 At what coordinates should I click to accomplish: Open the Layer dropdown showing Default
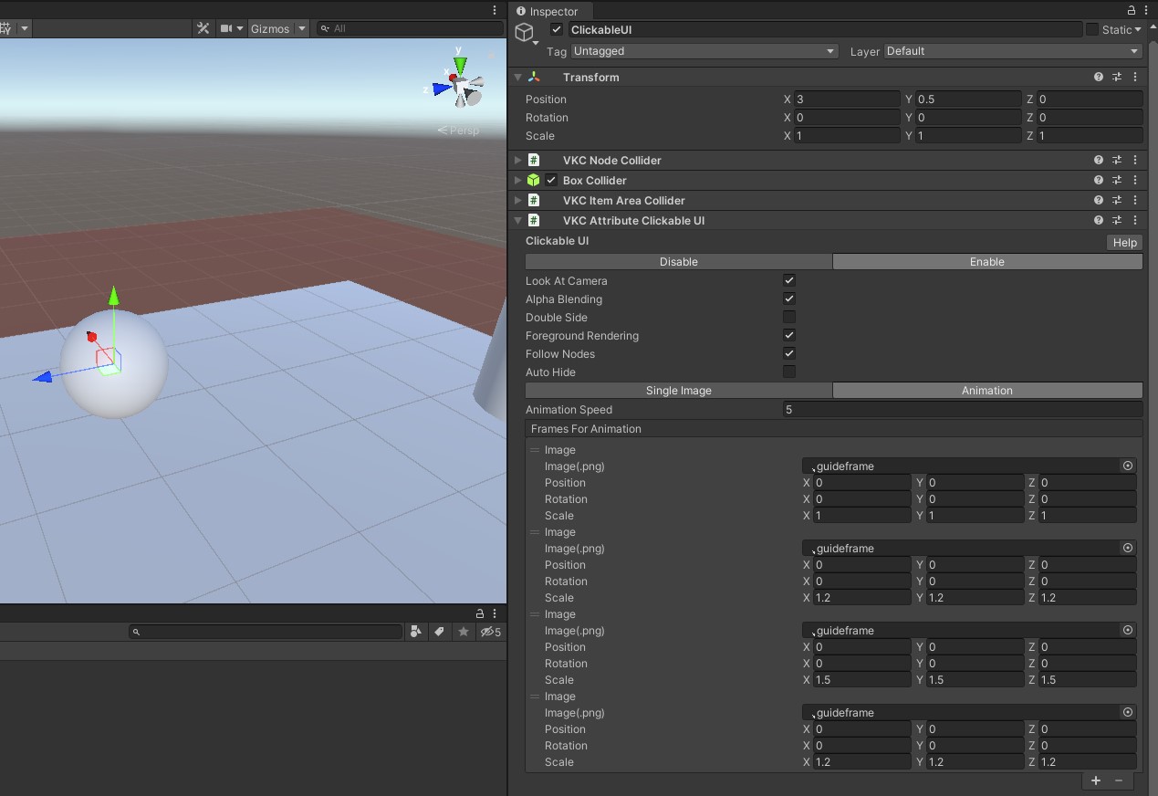click(1013, 51)
